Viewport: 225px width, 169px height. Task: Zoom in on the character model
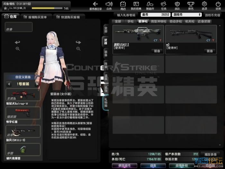pyautogui.click(x=18, y=49)
